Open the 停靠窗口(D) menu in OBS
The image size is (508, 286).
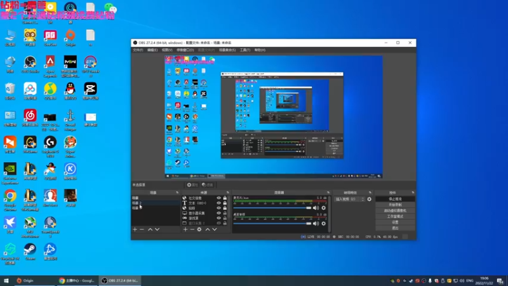185,50
